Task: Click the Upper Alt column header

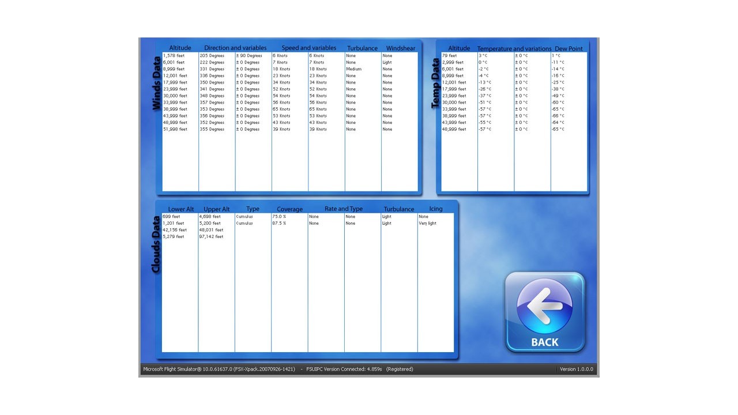Action: 217,209
